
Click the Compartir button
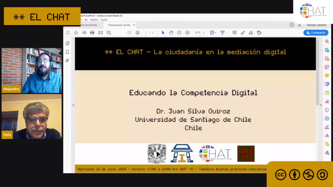click(x=316, y=33)
